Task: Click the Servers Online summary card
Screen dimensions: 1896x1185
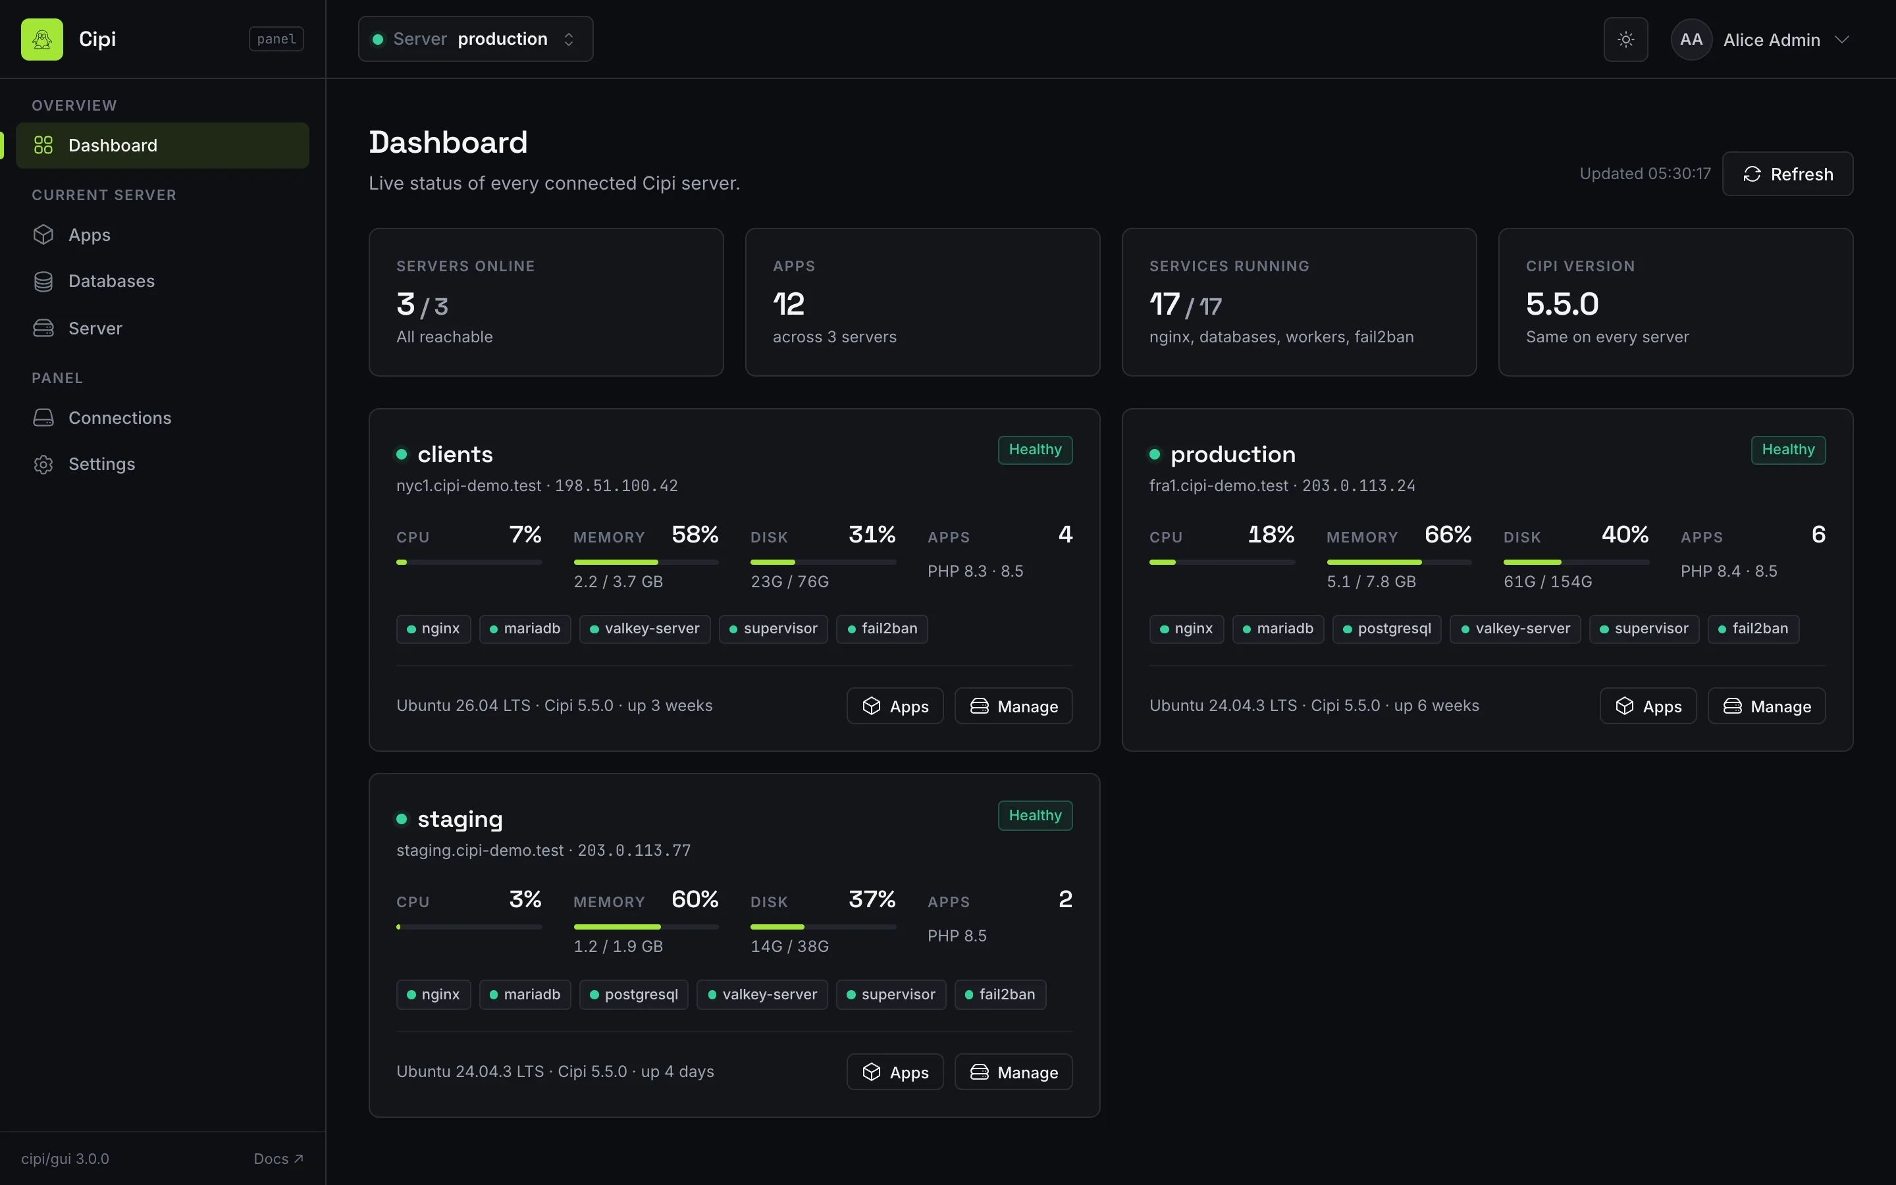Action: click(x=546, y=302)
